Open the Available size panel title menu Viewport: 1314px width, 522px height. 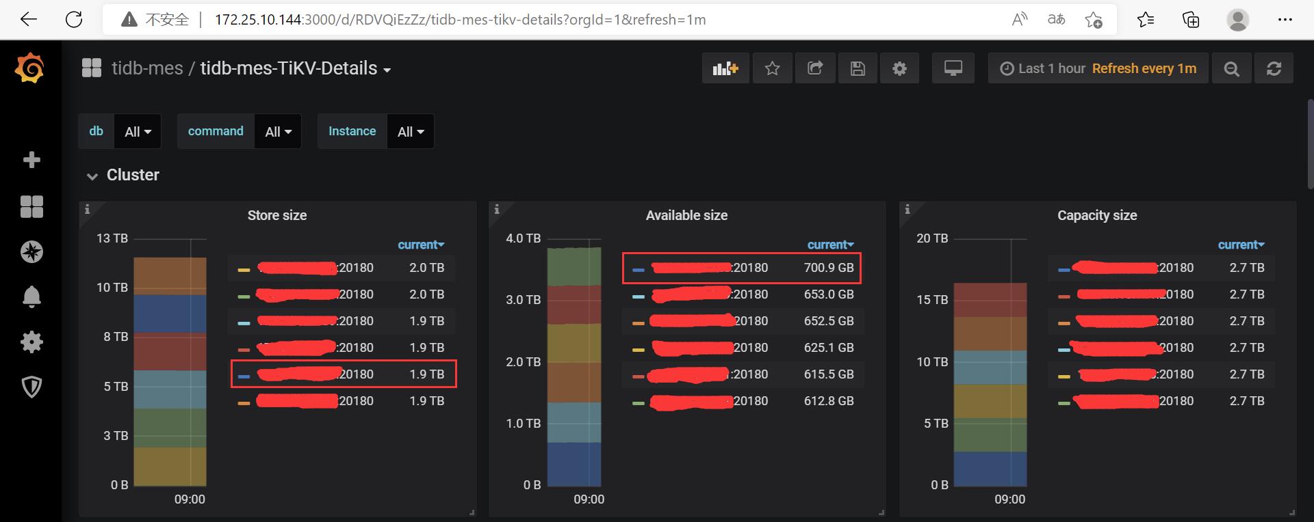[x=686, y=215]
